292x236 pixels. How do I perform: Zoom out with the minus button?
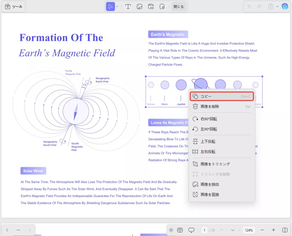262,230
